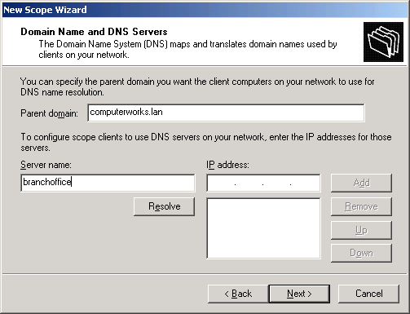The height and width of the screenshot is (314, 410).
Task: Click the greyed-out Down button
Action: [x=361, y=253]
